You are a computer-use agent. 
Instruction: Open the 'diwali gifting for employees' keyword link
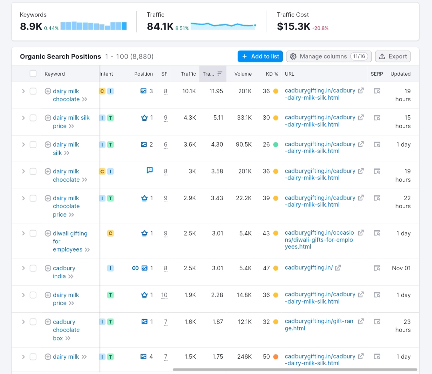(x=70, y=241)
